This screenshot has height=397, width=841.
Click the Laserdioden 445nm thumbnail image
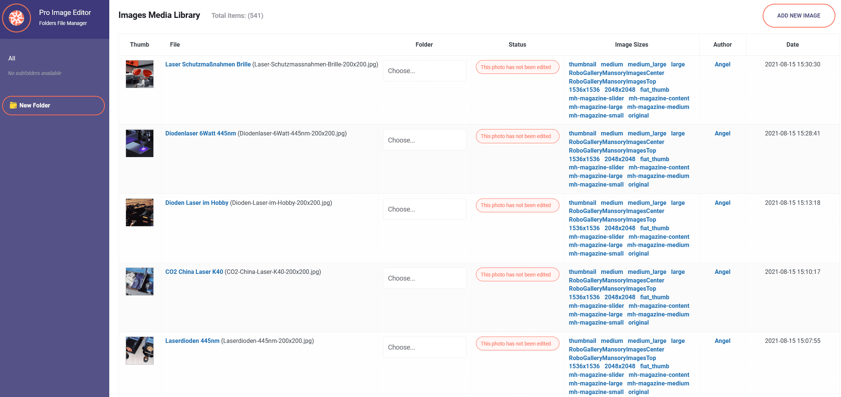[x=139, y=350]
